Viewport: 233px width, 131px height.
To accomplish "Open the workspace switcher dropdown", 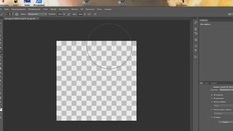I will [x=230, y=14].
